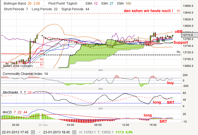Click the SRT annotation in Stochastik panel
Image resolution: width=198 pixels, height=135 pixels.
tap(171, 103)
